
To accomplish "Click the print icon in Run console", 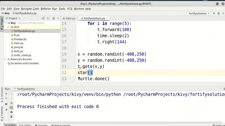I will tap(12, 112).
